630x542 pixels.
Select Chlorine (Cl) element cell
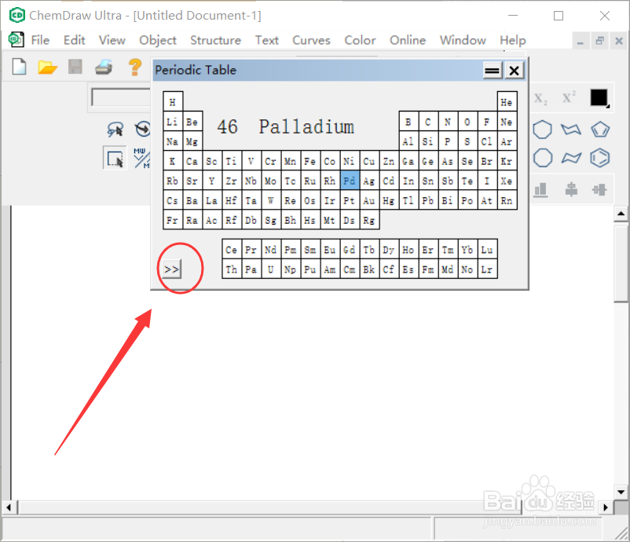point(487,141)
